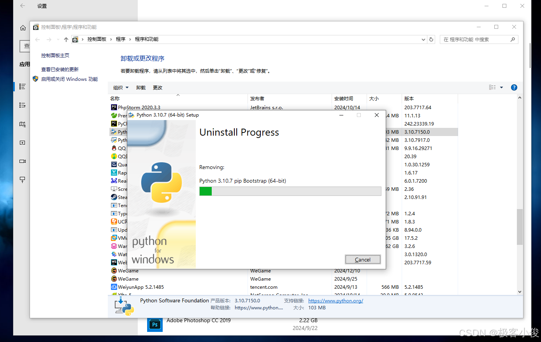Click the WebStorm WS icon in the list
Screen dimensions: 541x342
pyautogui.click(x=114, y=262)
